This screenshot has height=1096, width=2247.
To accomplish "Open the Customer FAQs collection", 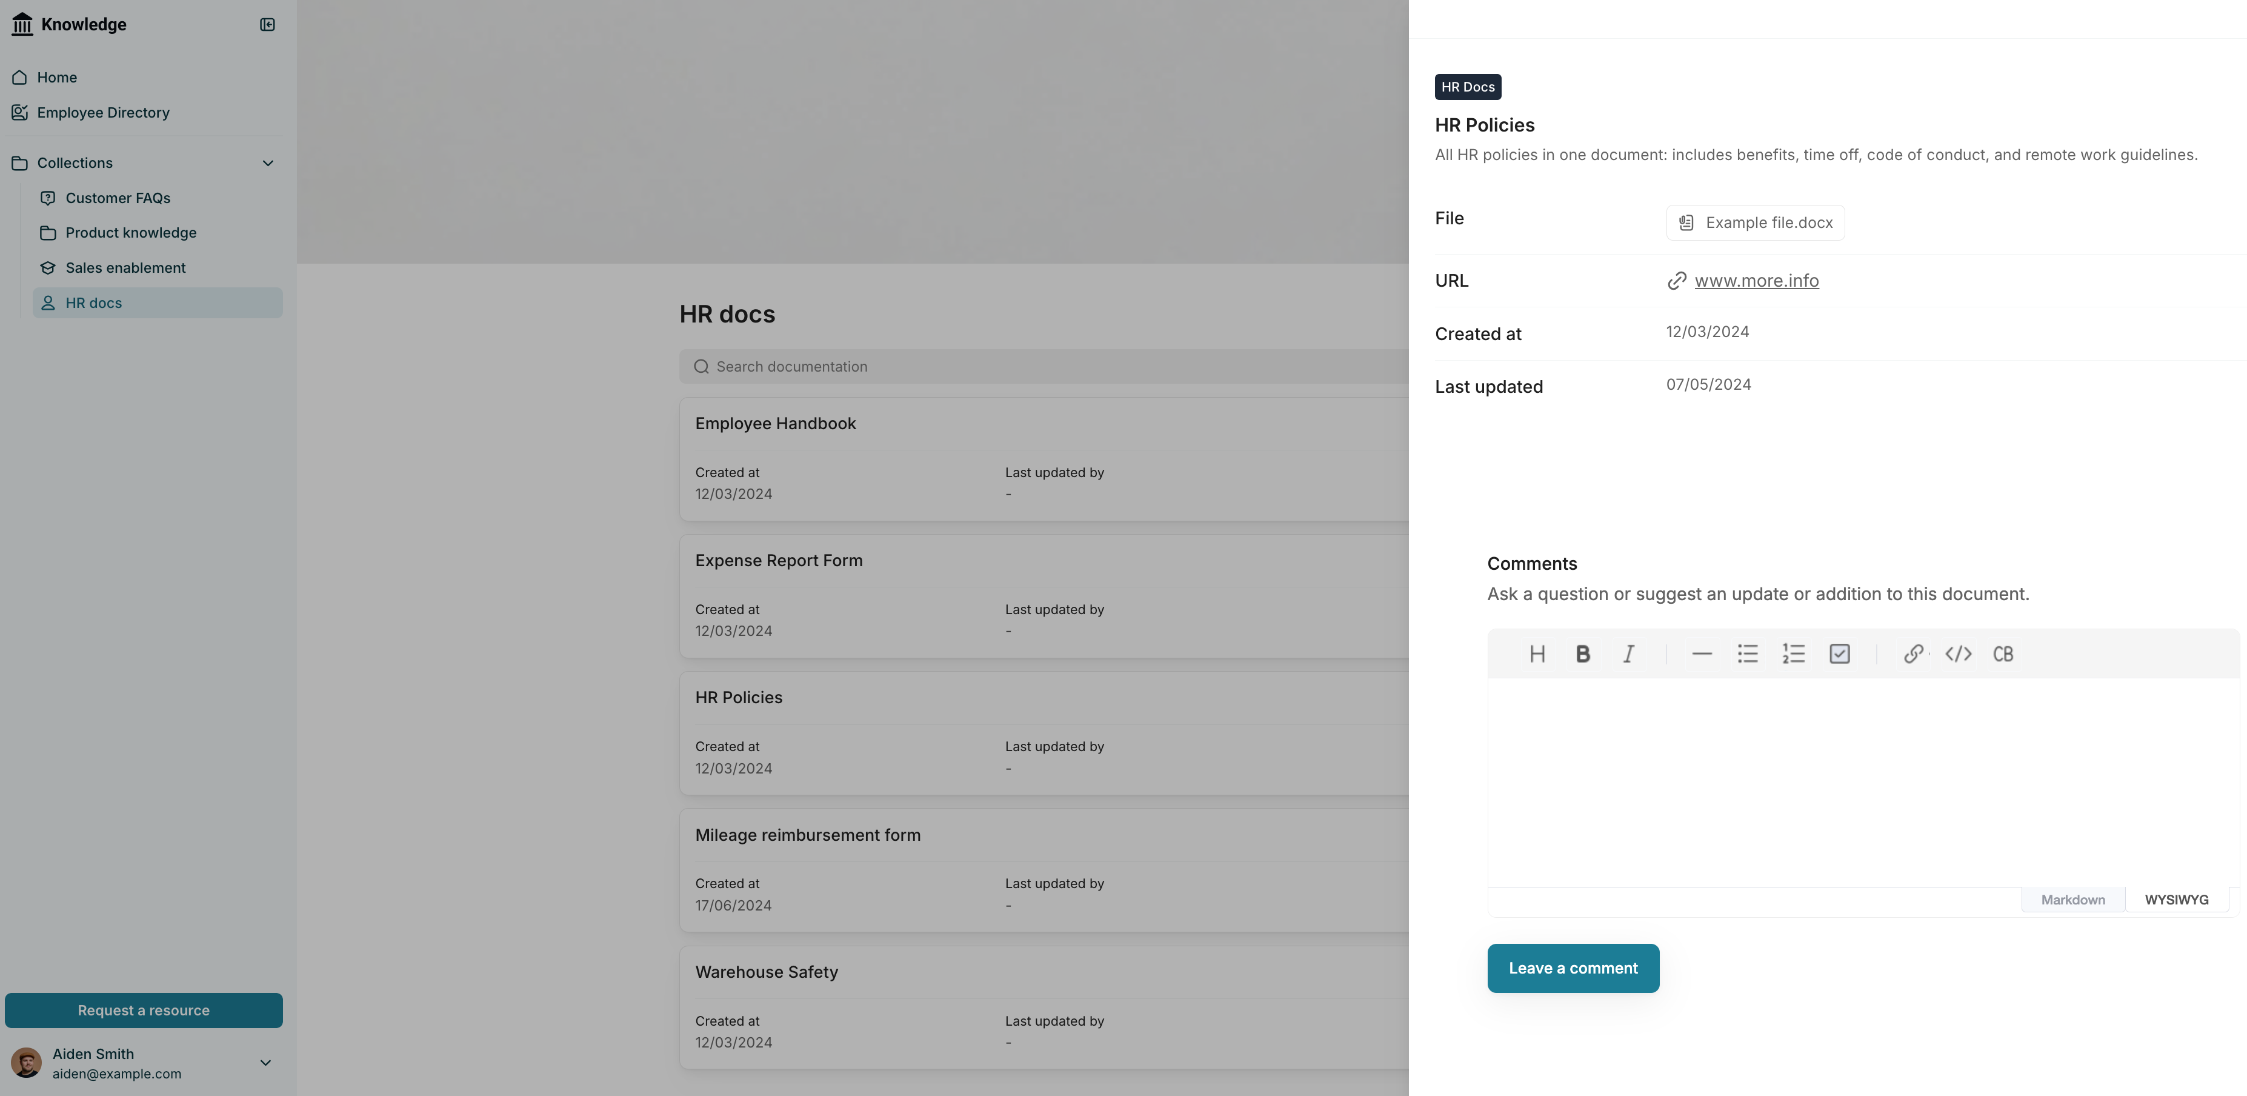I will click(x=118, y=198).
